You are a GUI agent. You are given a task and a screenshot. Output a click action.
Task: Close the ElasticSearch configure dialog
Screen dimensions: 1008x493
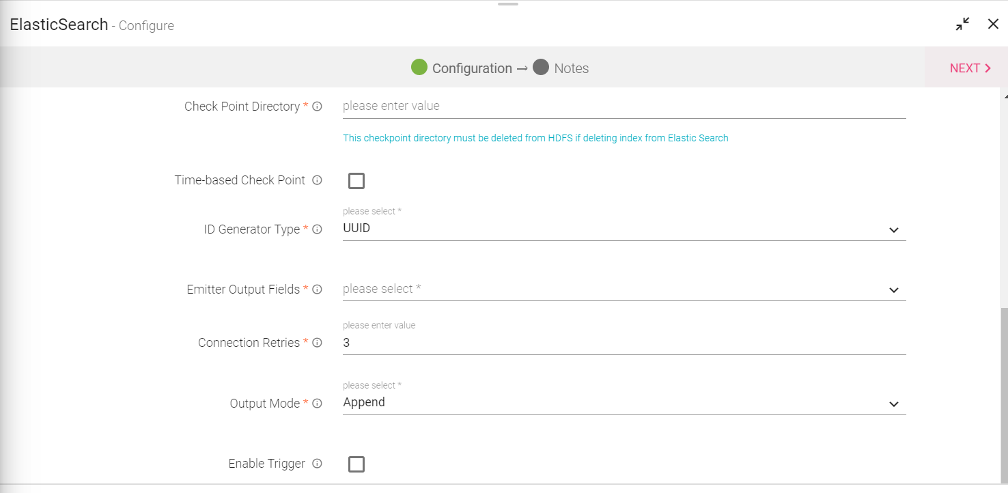993,25
